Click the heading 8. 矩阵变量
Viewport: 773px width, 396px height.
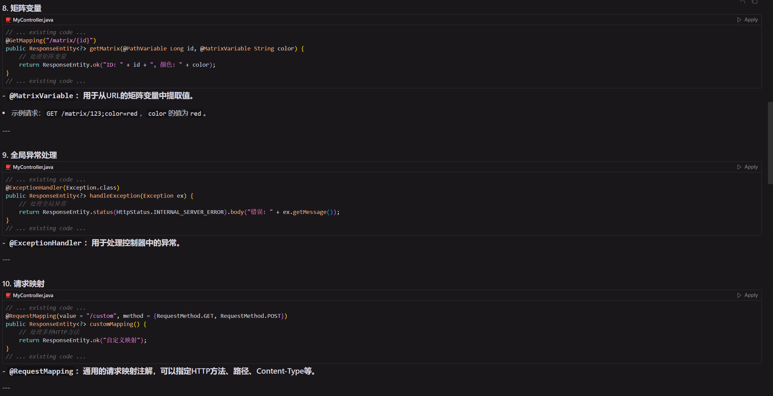[x=22, y=8]
